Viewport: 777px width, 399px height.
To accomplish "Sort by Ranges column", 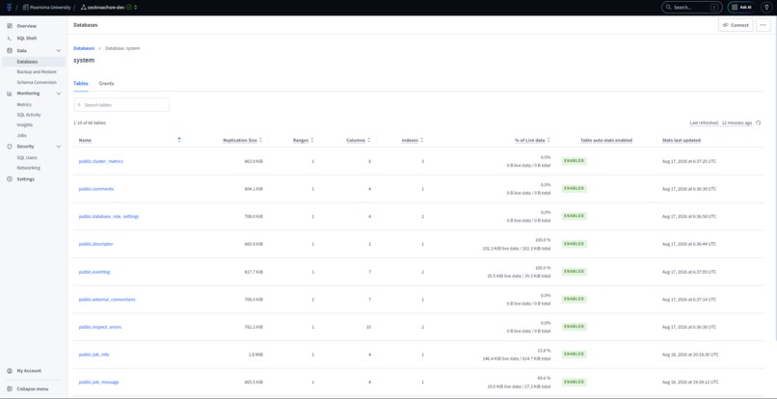I will click(x=304, y=141).
